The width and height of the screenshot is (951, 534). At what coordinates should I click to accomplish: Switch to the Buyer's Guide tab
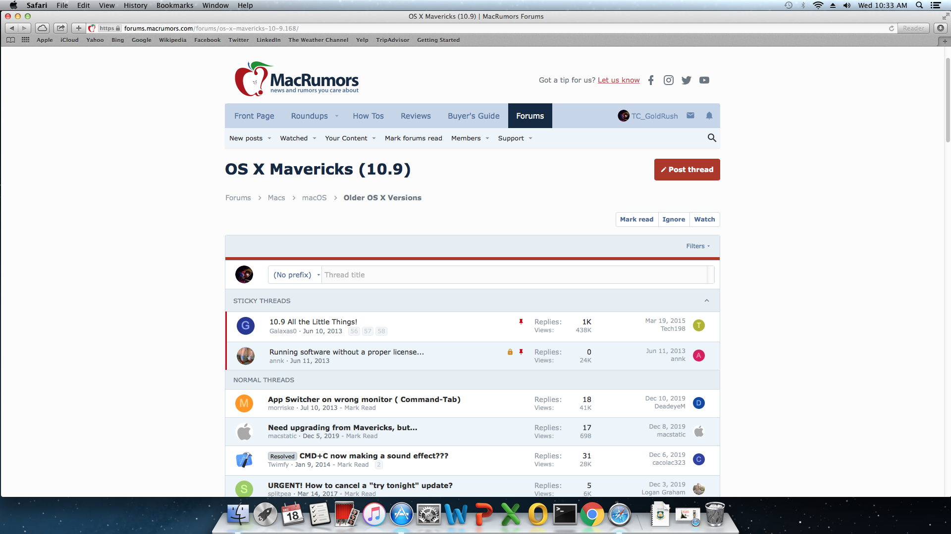click(473, 116)
